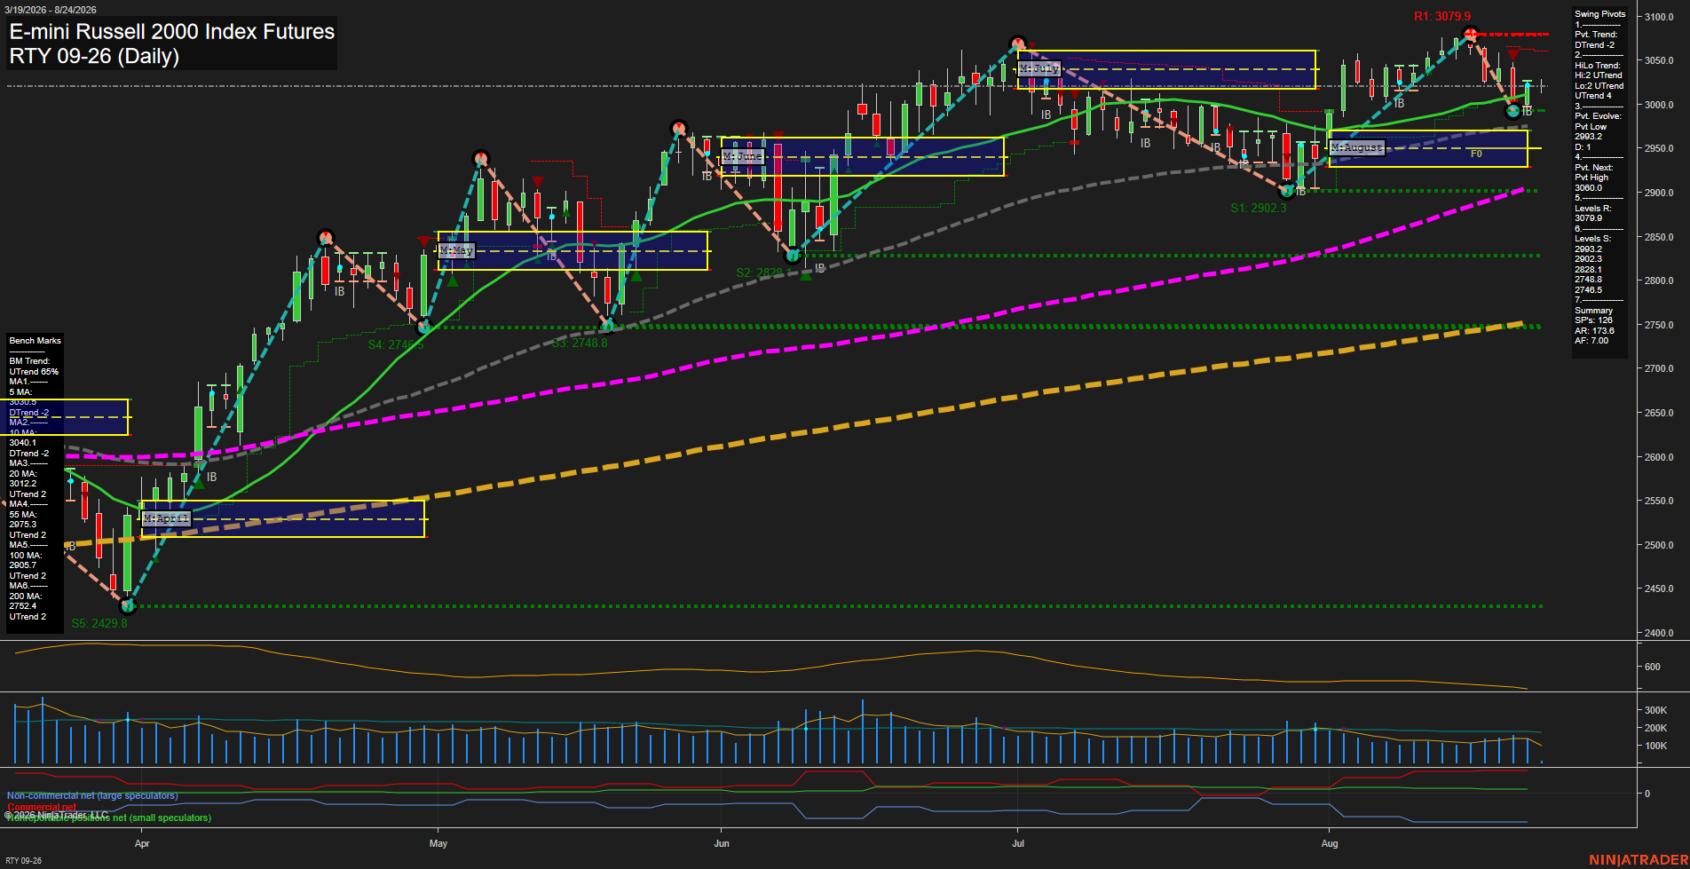
Task: Select swing pivot high marker above M:July box
Action: pos(1018,43)
